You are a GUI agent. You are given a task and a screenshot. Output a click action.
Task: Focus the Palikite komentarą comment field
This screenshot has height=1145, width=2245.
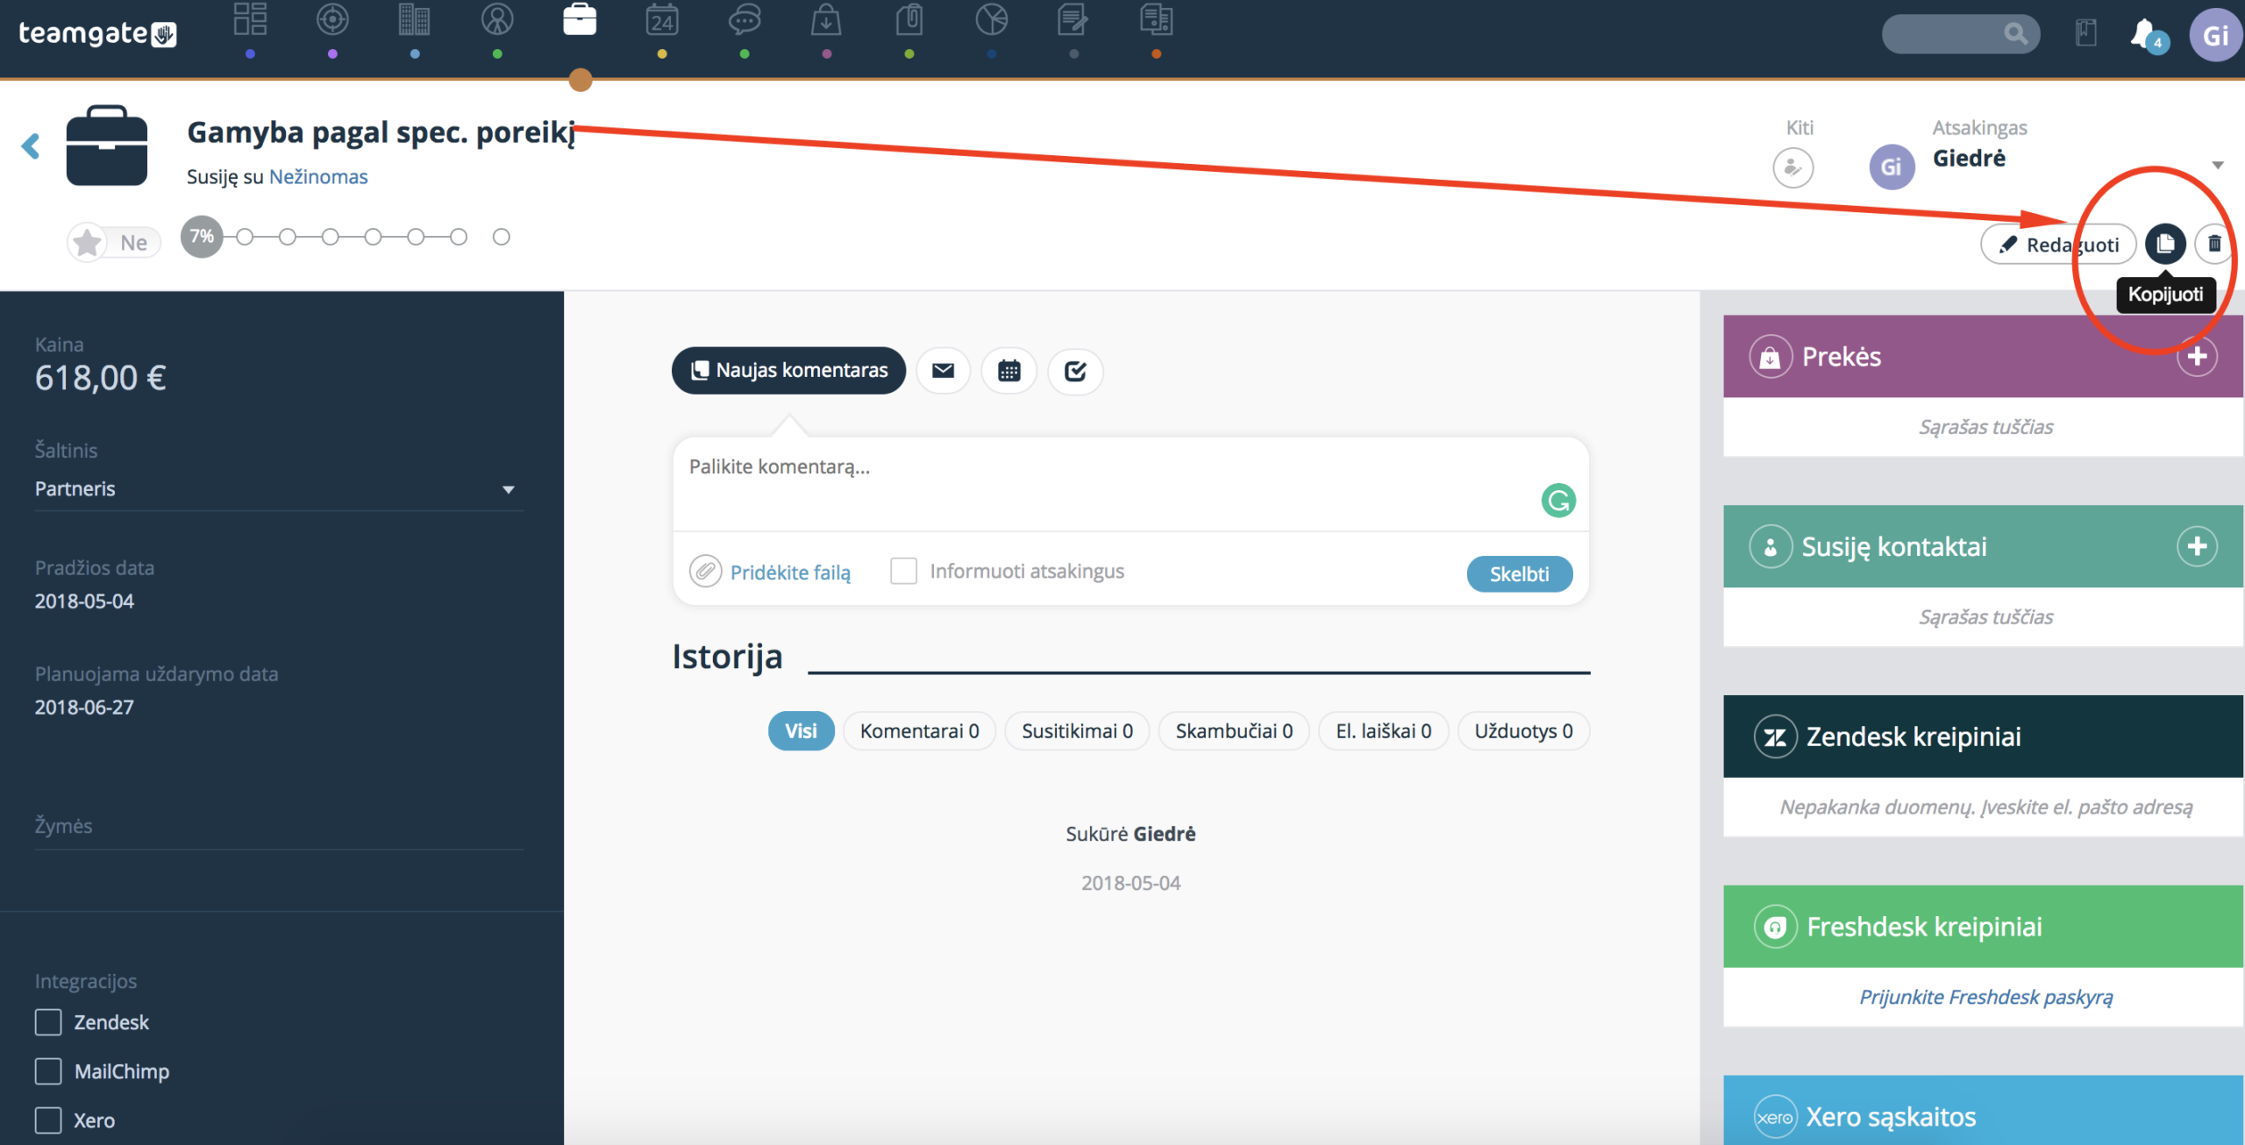click(1131, 484)
